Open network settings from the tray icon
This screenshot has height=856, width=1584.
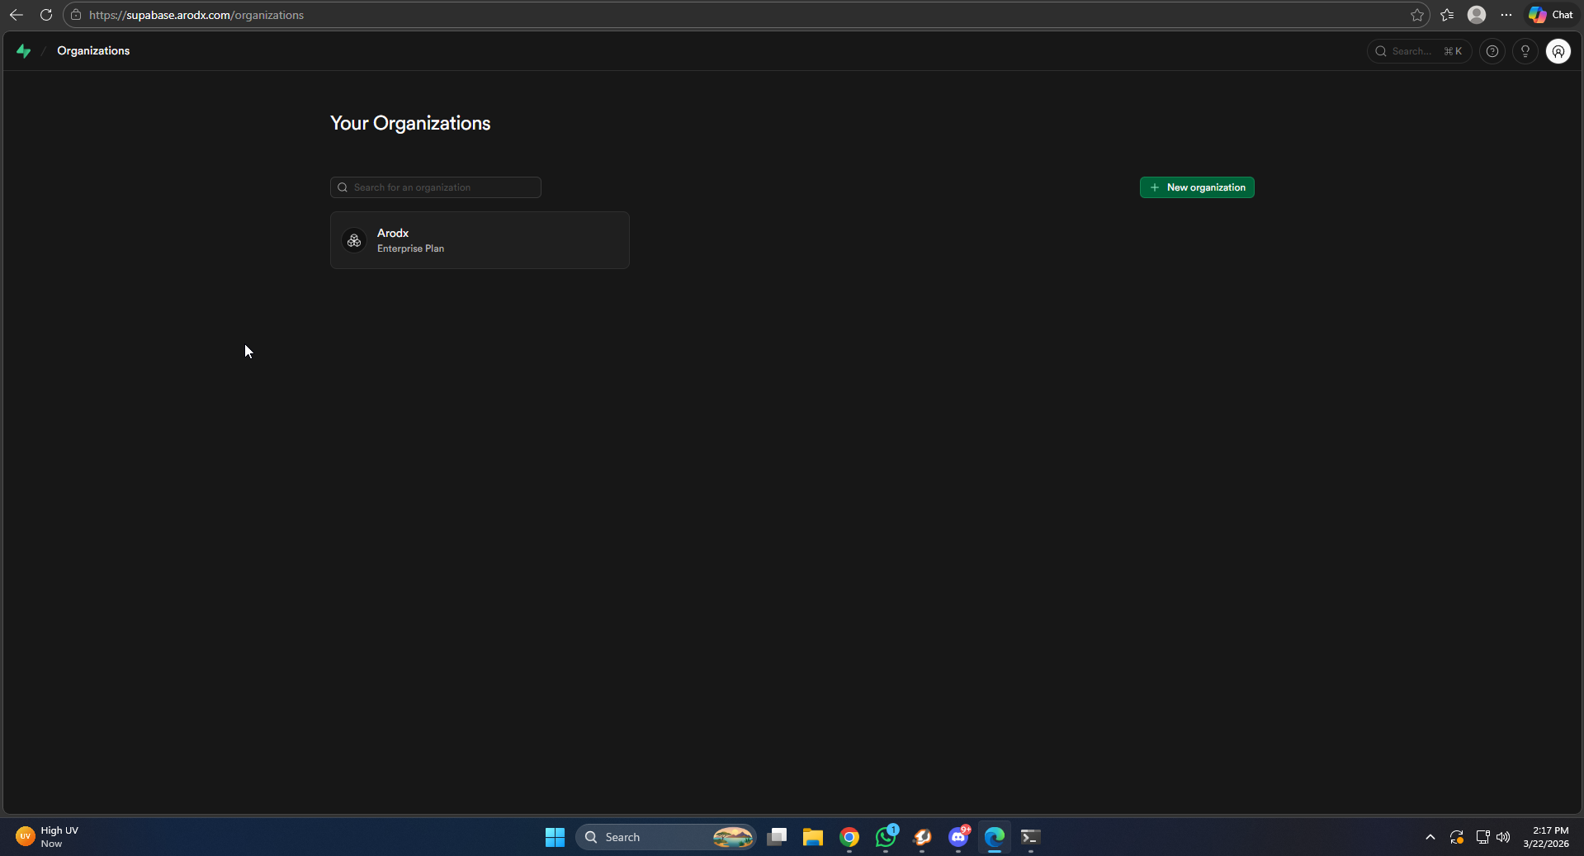(x=1482, y=837)
